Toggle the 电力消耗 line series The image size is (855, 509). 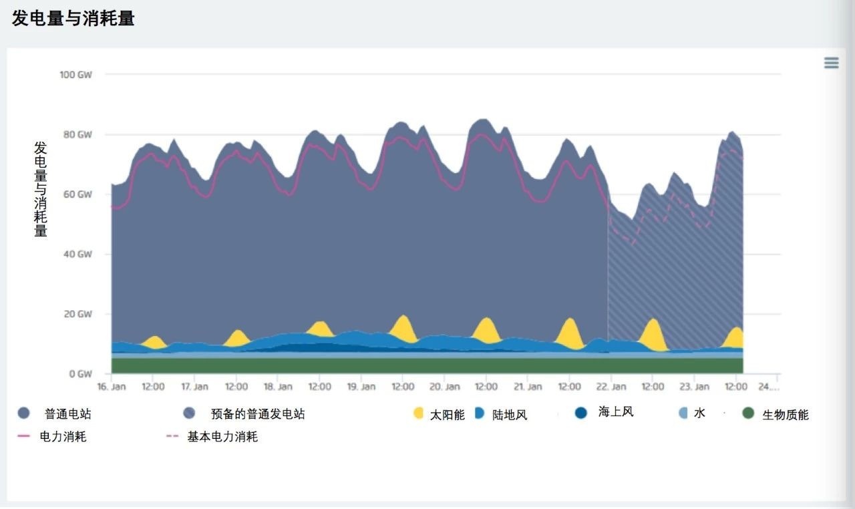click(x=63, y=437)
